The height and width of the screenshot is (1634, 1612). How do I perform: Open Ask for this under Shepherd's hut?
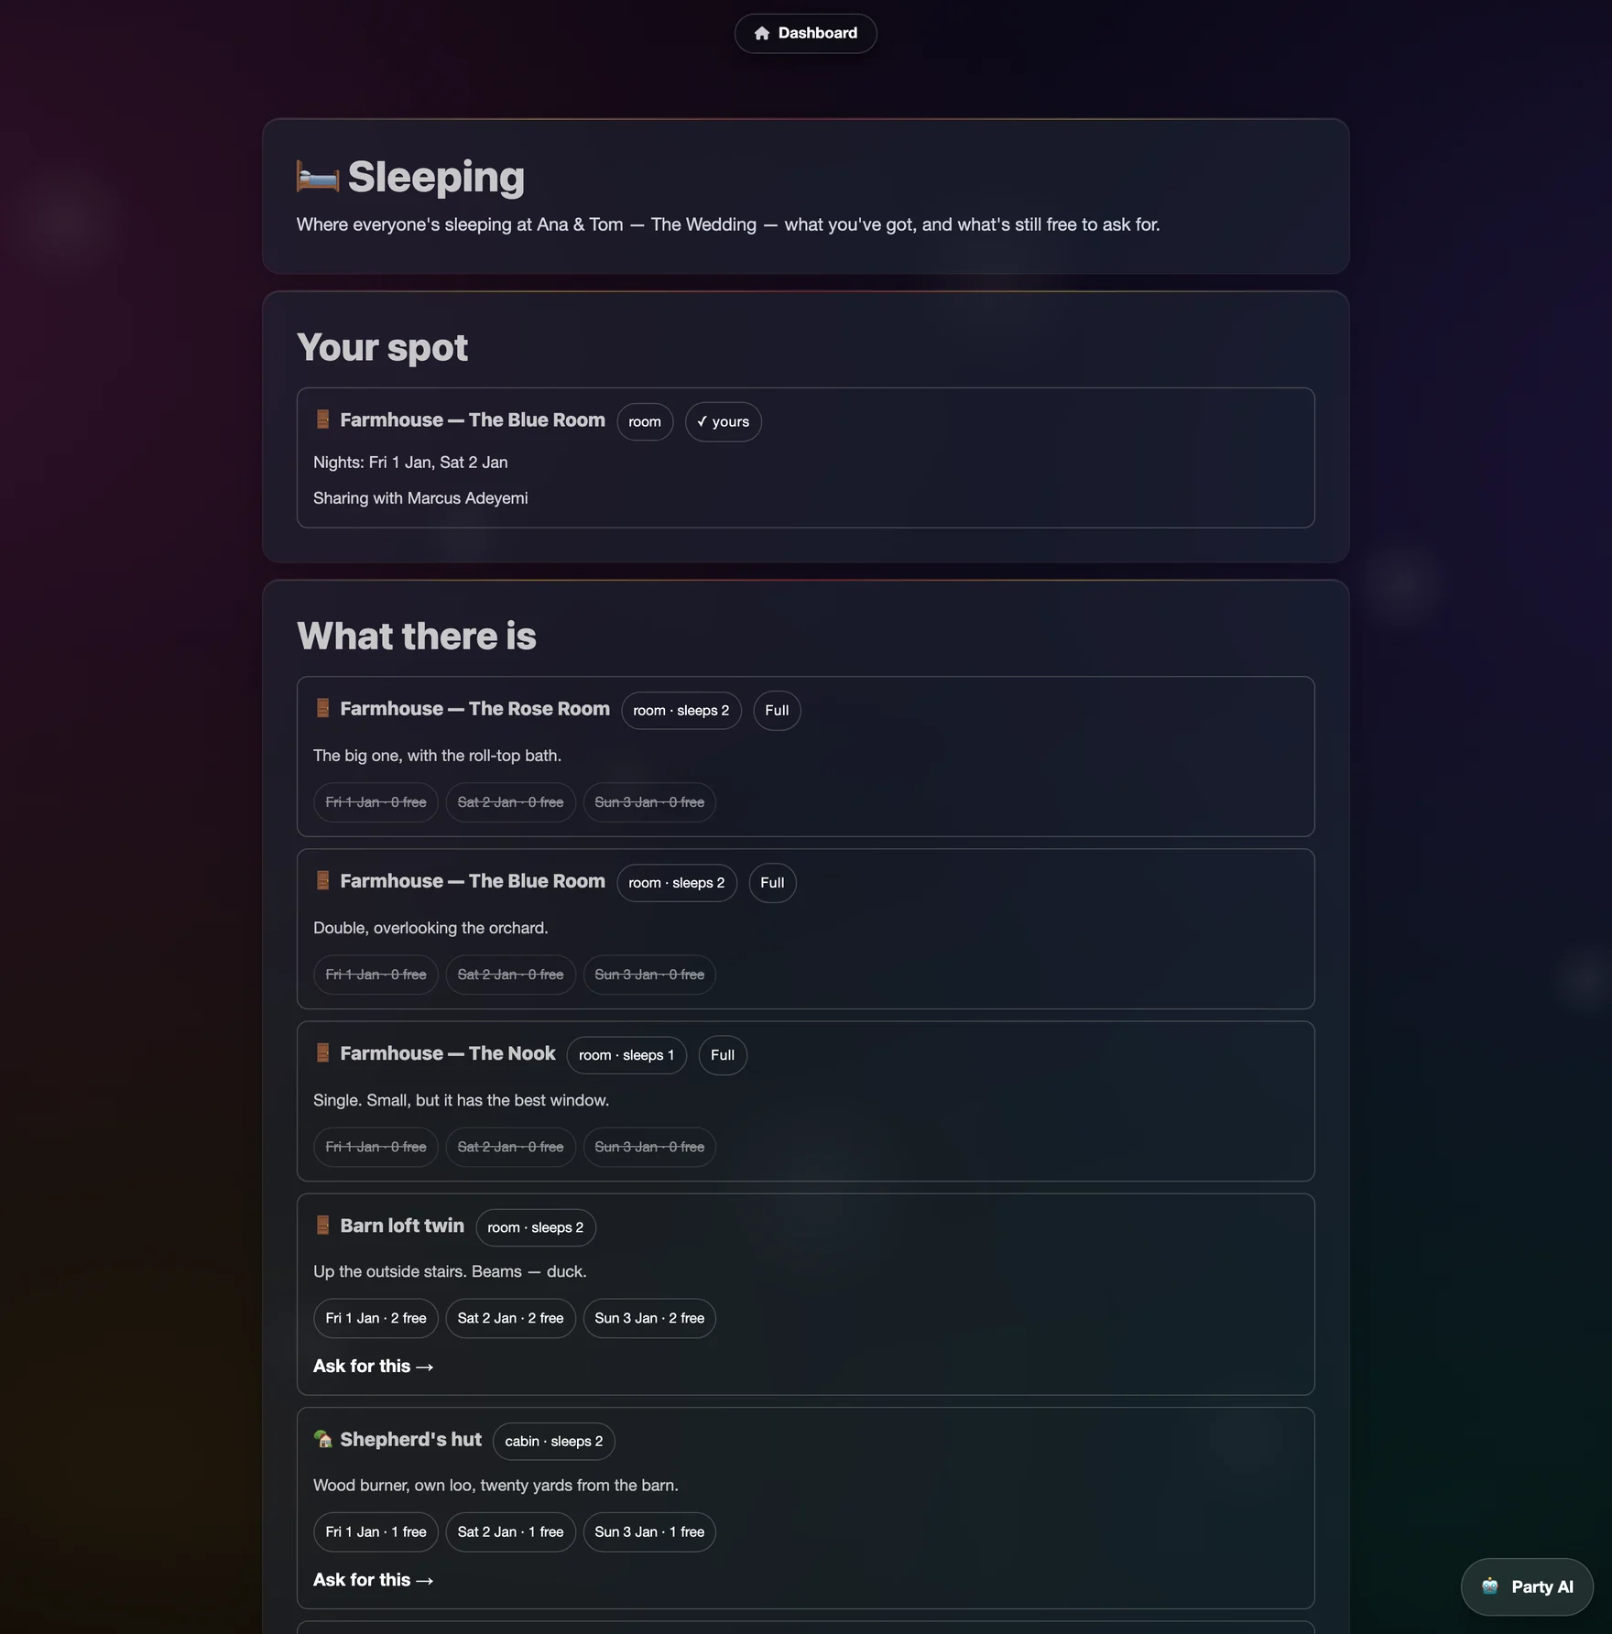373,1580
